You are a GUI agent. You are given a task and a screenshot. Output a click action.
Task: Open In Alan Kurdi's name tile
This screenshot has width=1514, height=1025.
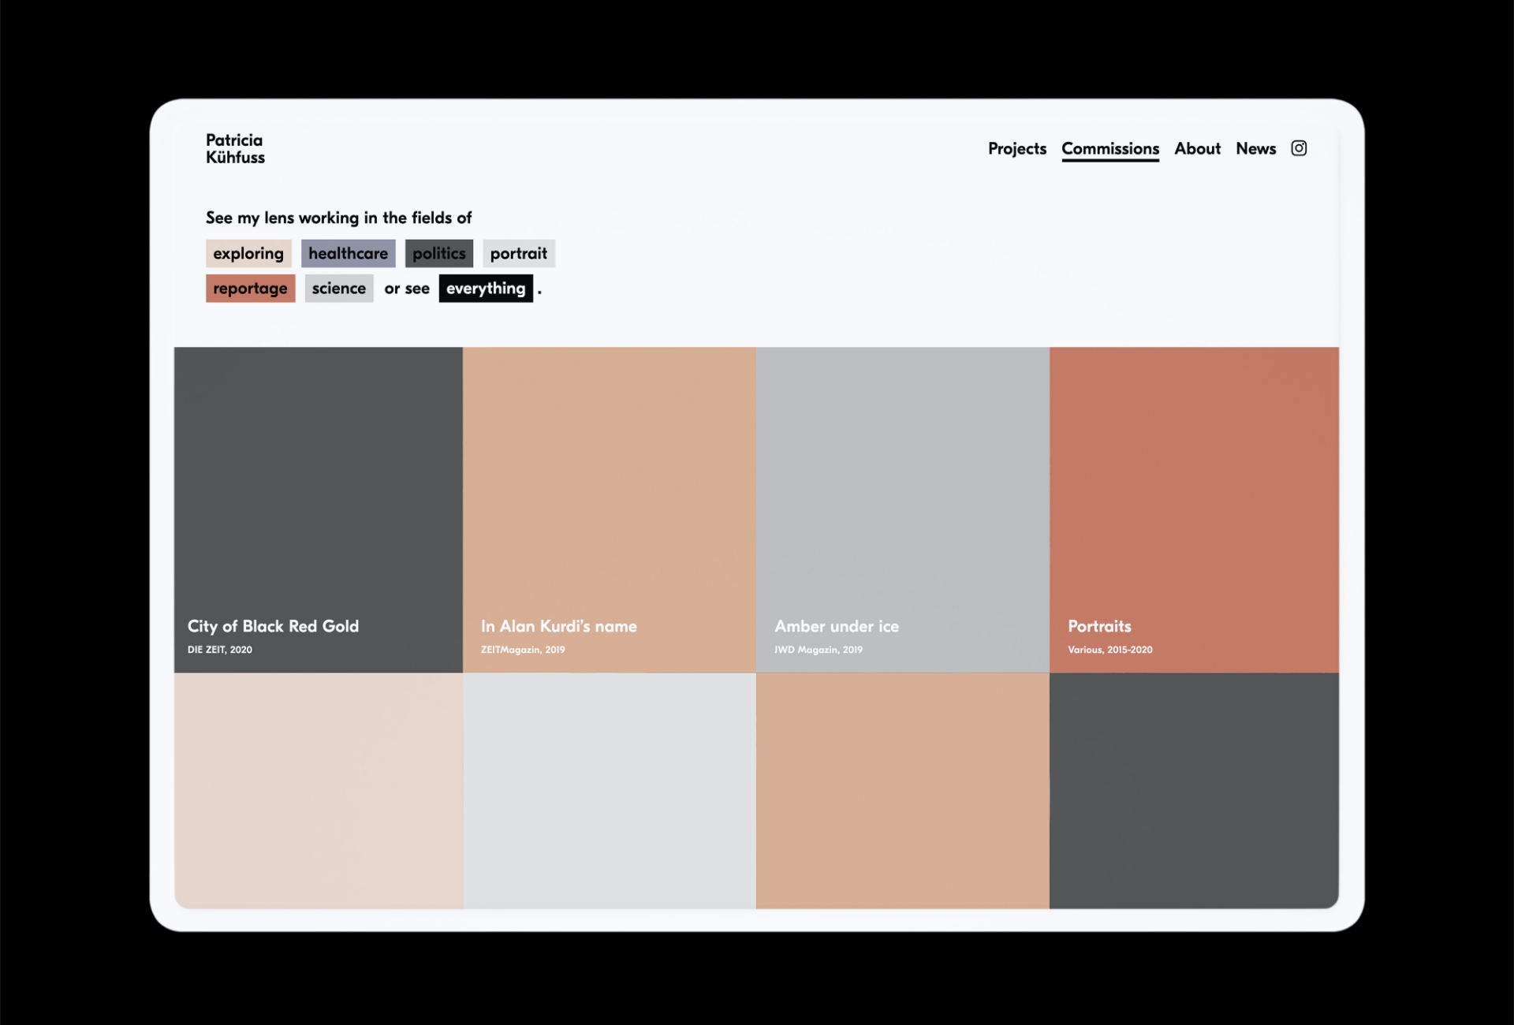click(x=609, y=509)
